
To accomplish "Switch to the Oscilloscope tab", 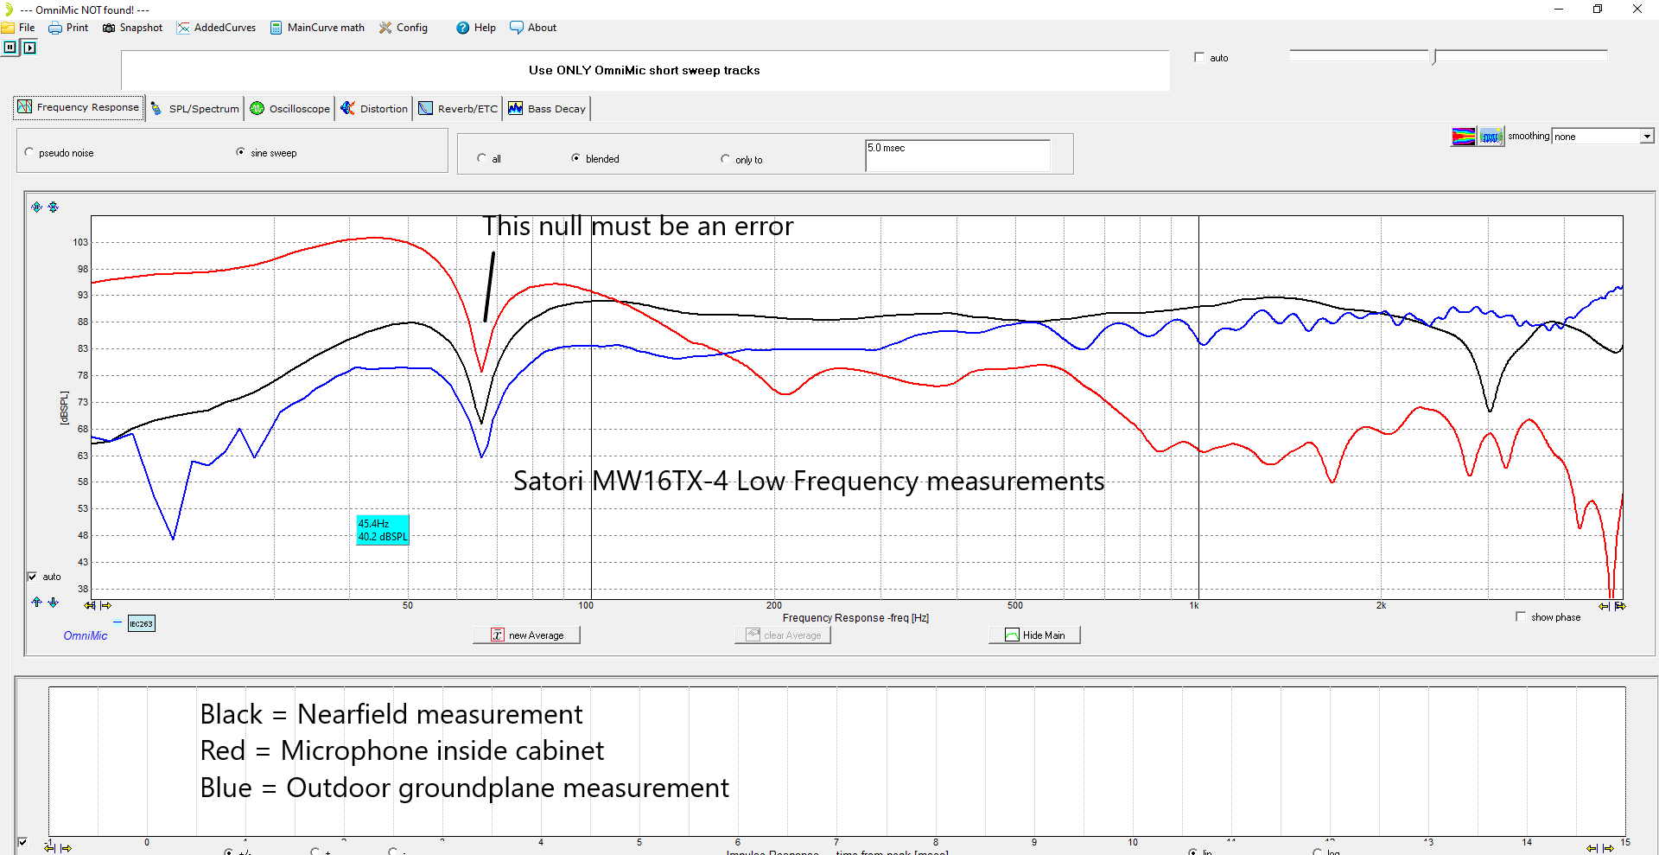I will pyautogui.click(x=290, y=108).
